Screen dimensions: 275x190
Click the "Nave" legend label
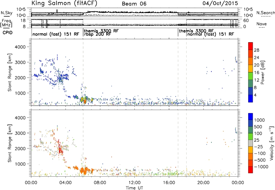pyautogui.click(x=262, y=24)
